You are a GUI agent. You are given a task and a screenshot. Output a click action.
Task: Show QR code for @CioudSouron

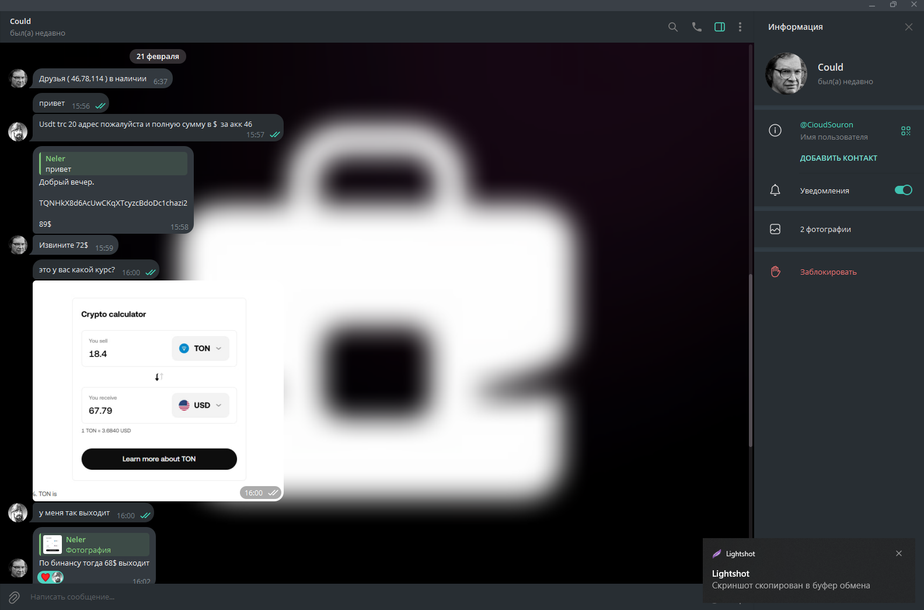point(906,131)
